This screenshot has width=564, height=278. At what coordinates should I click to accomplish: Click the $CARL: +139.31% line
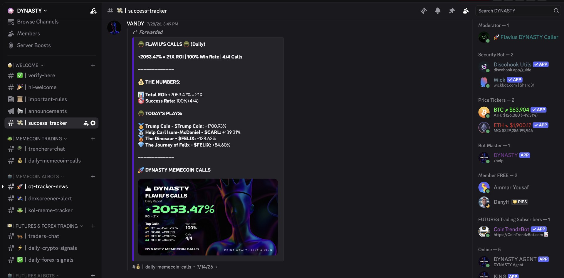point(189,132)
